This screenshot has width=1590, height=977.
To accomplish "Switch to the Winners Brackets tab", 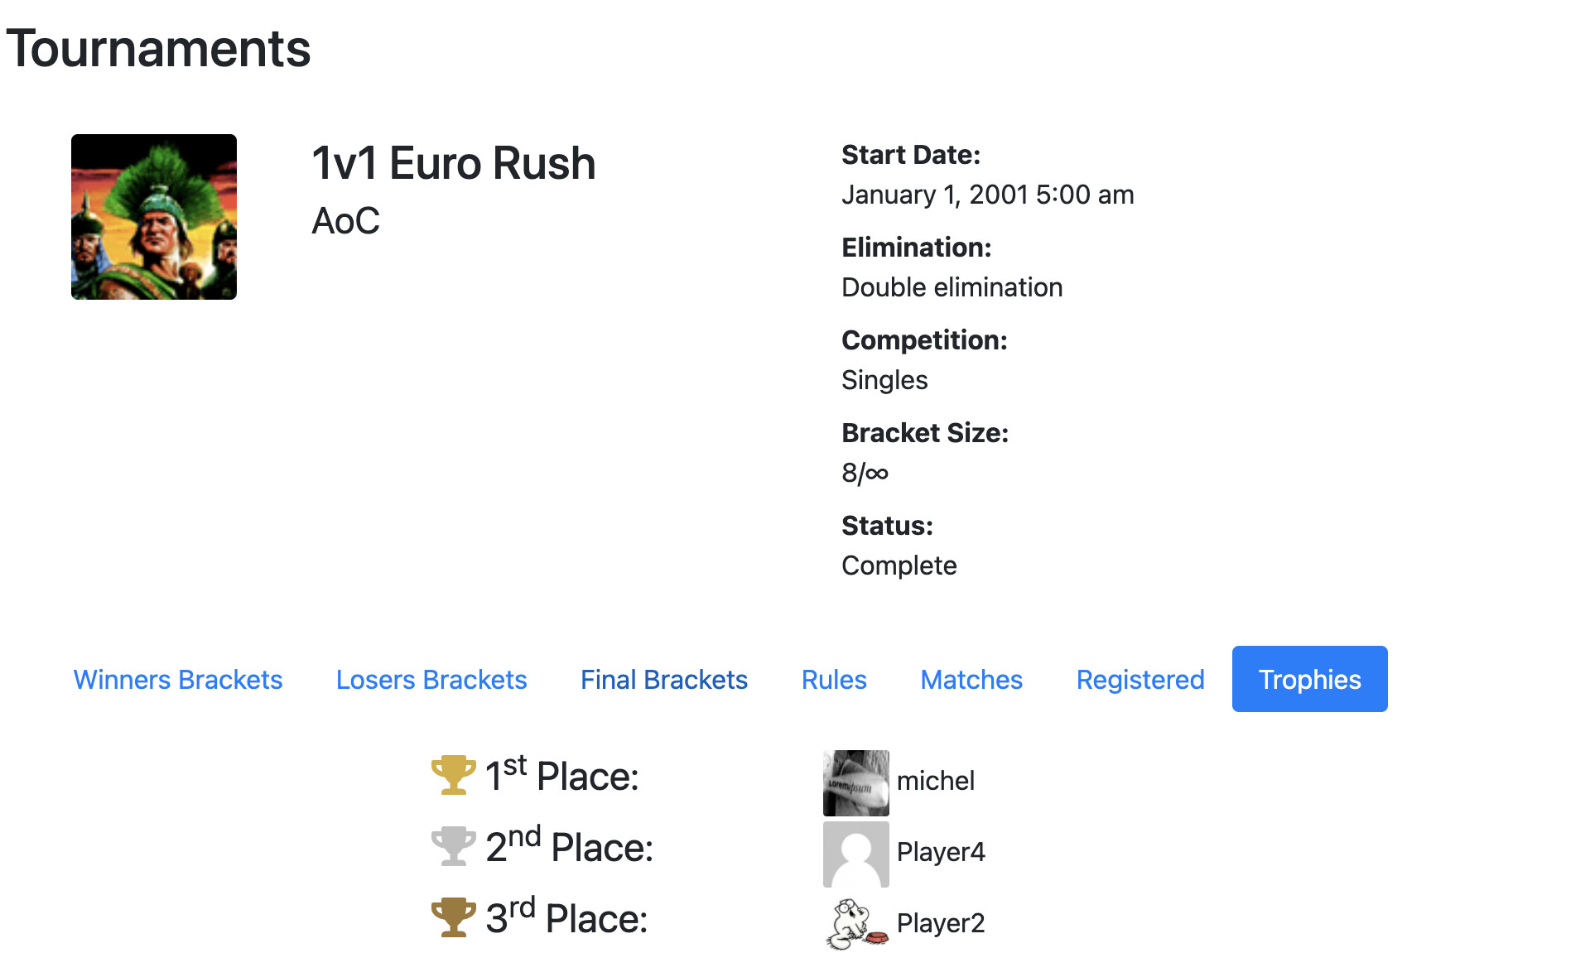I will point(178,679).
